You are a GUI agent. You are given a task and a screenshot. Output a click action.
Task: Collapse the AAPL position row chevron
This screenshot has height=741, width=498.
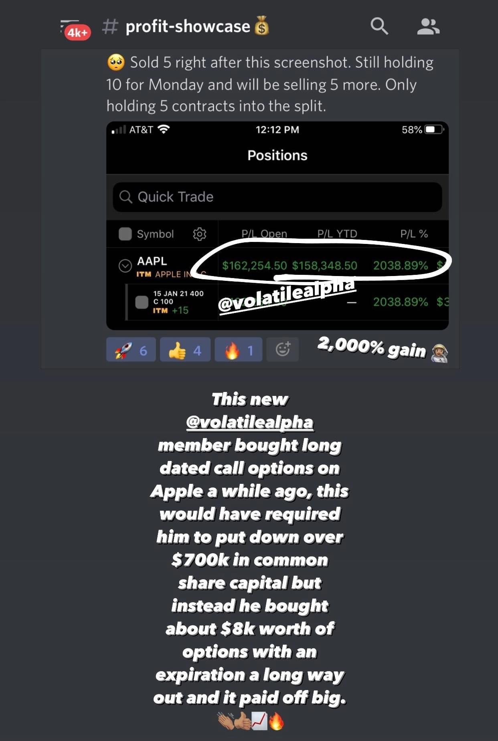[x=125, y=266]
